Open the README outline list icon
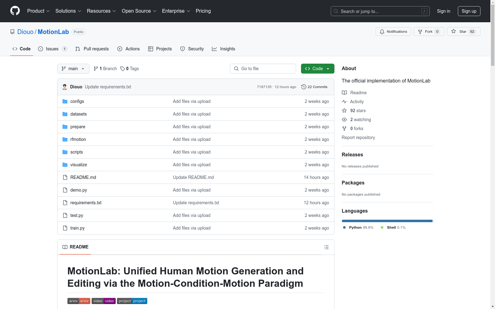 coord(326,247)
